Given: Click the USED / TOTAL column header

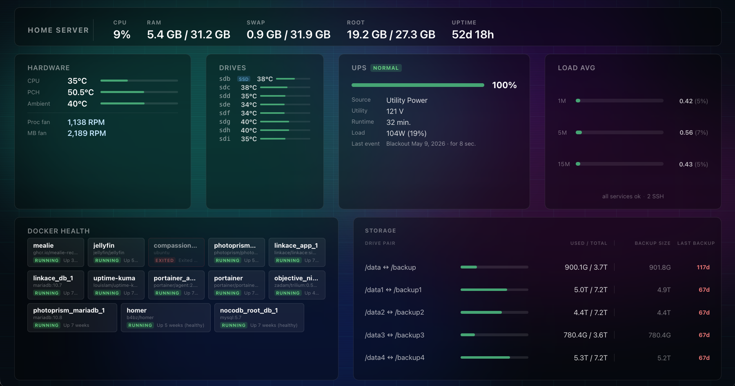Looking at the screenshot, I should tap(589, 243).
